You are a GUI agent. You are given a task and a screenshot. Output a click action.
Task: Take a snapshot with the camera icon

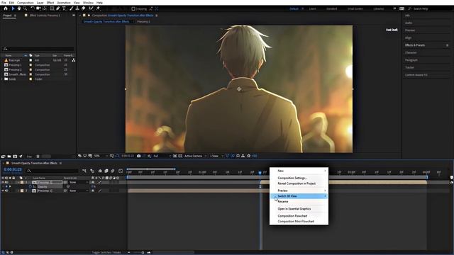tap(139, 156)
